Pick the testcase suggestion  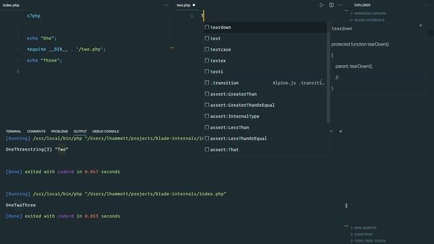265,49
